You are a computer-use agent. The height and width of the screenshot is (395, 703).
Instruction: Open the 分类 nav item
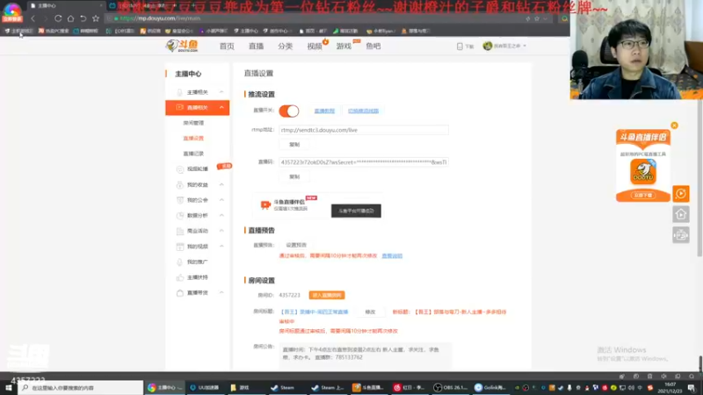[x=285, y=47]
